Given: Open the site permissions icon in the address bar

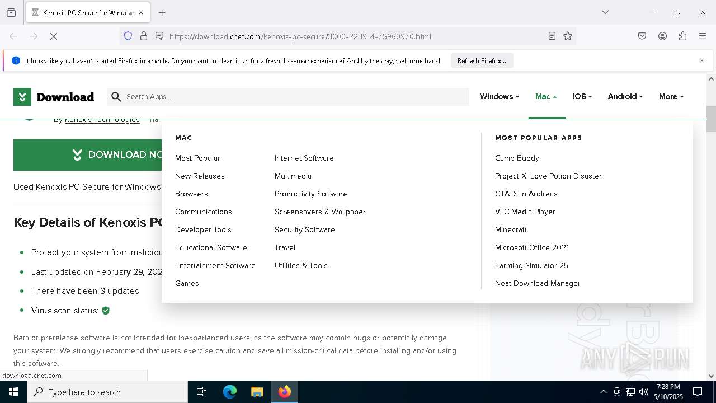Looking at the screenshot, I should [159, 36].
